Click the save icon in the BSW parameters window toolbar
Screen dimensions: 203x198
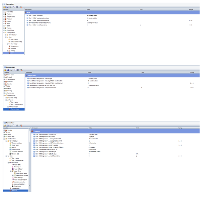pyautogui.click(x=8, y=7)
